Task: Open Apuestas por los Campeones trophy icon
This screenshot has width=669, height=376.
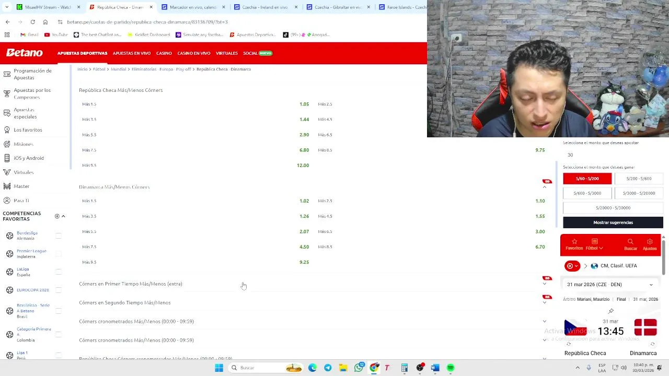Action: point(7,93)
